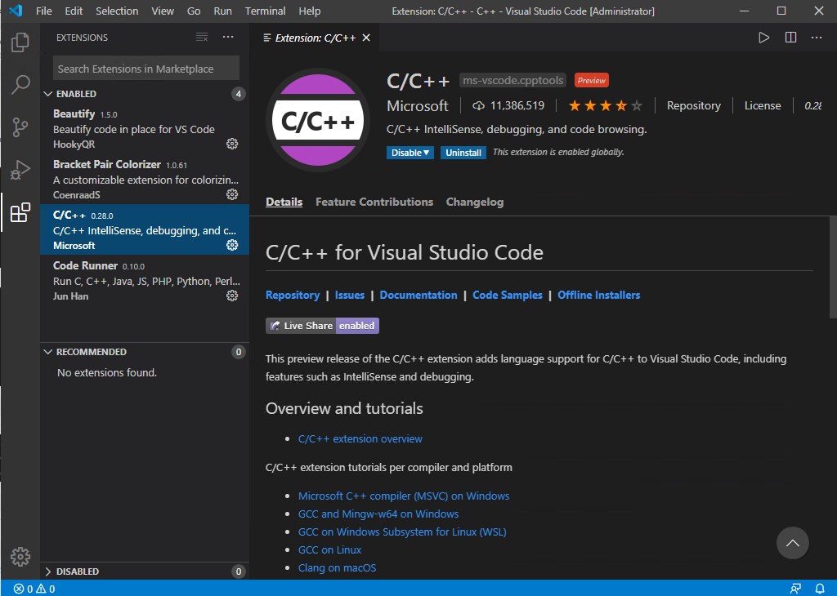
Task: Open the Help menu
Action: click(310, 11)
